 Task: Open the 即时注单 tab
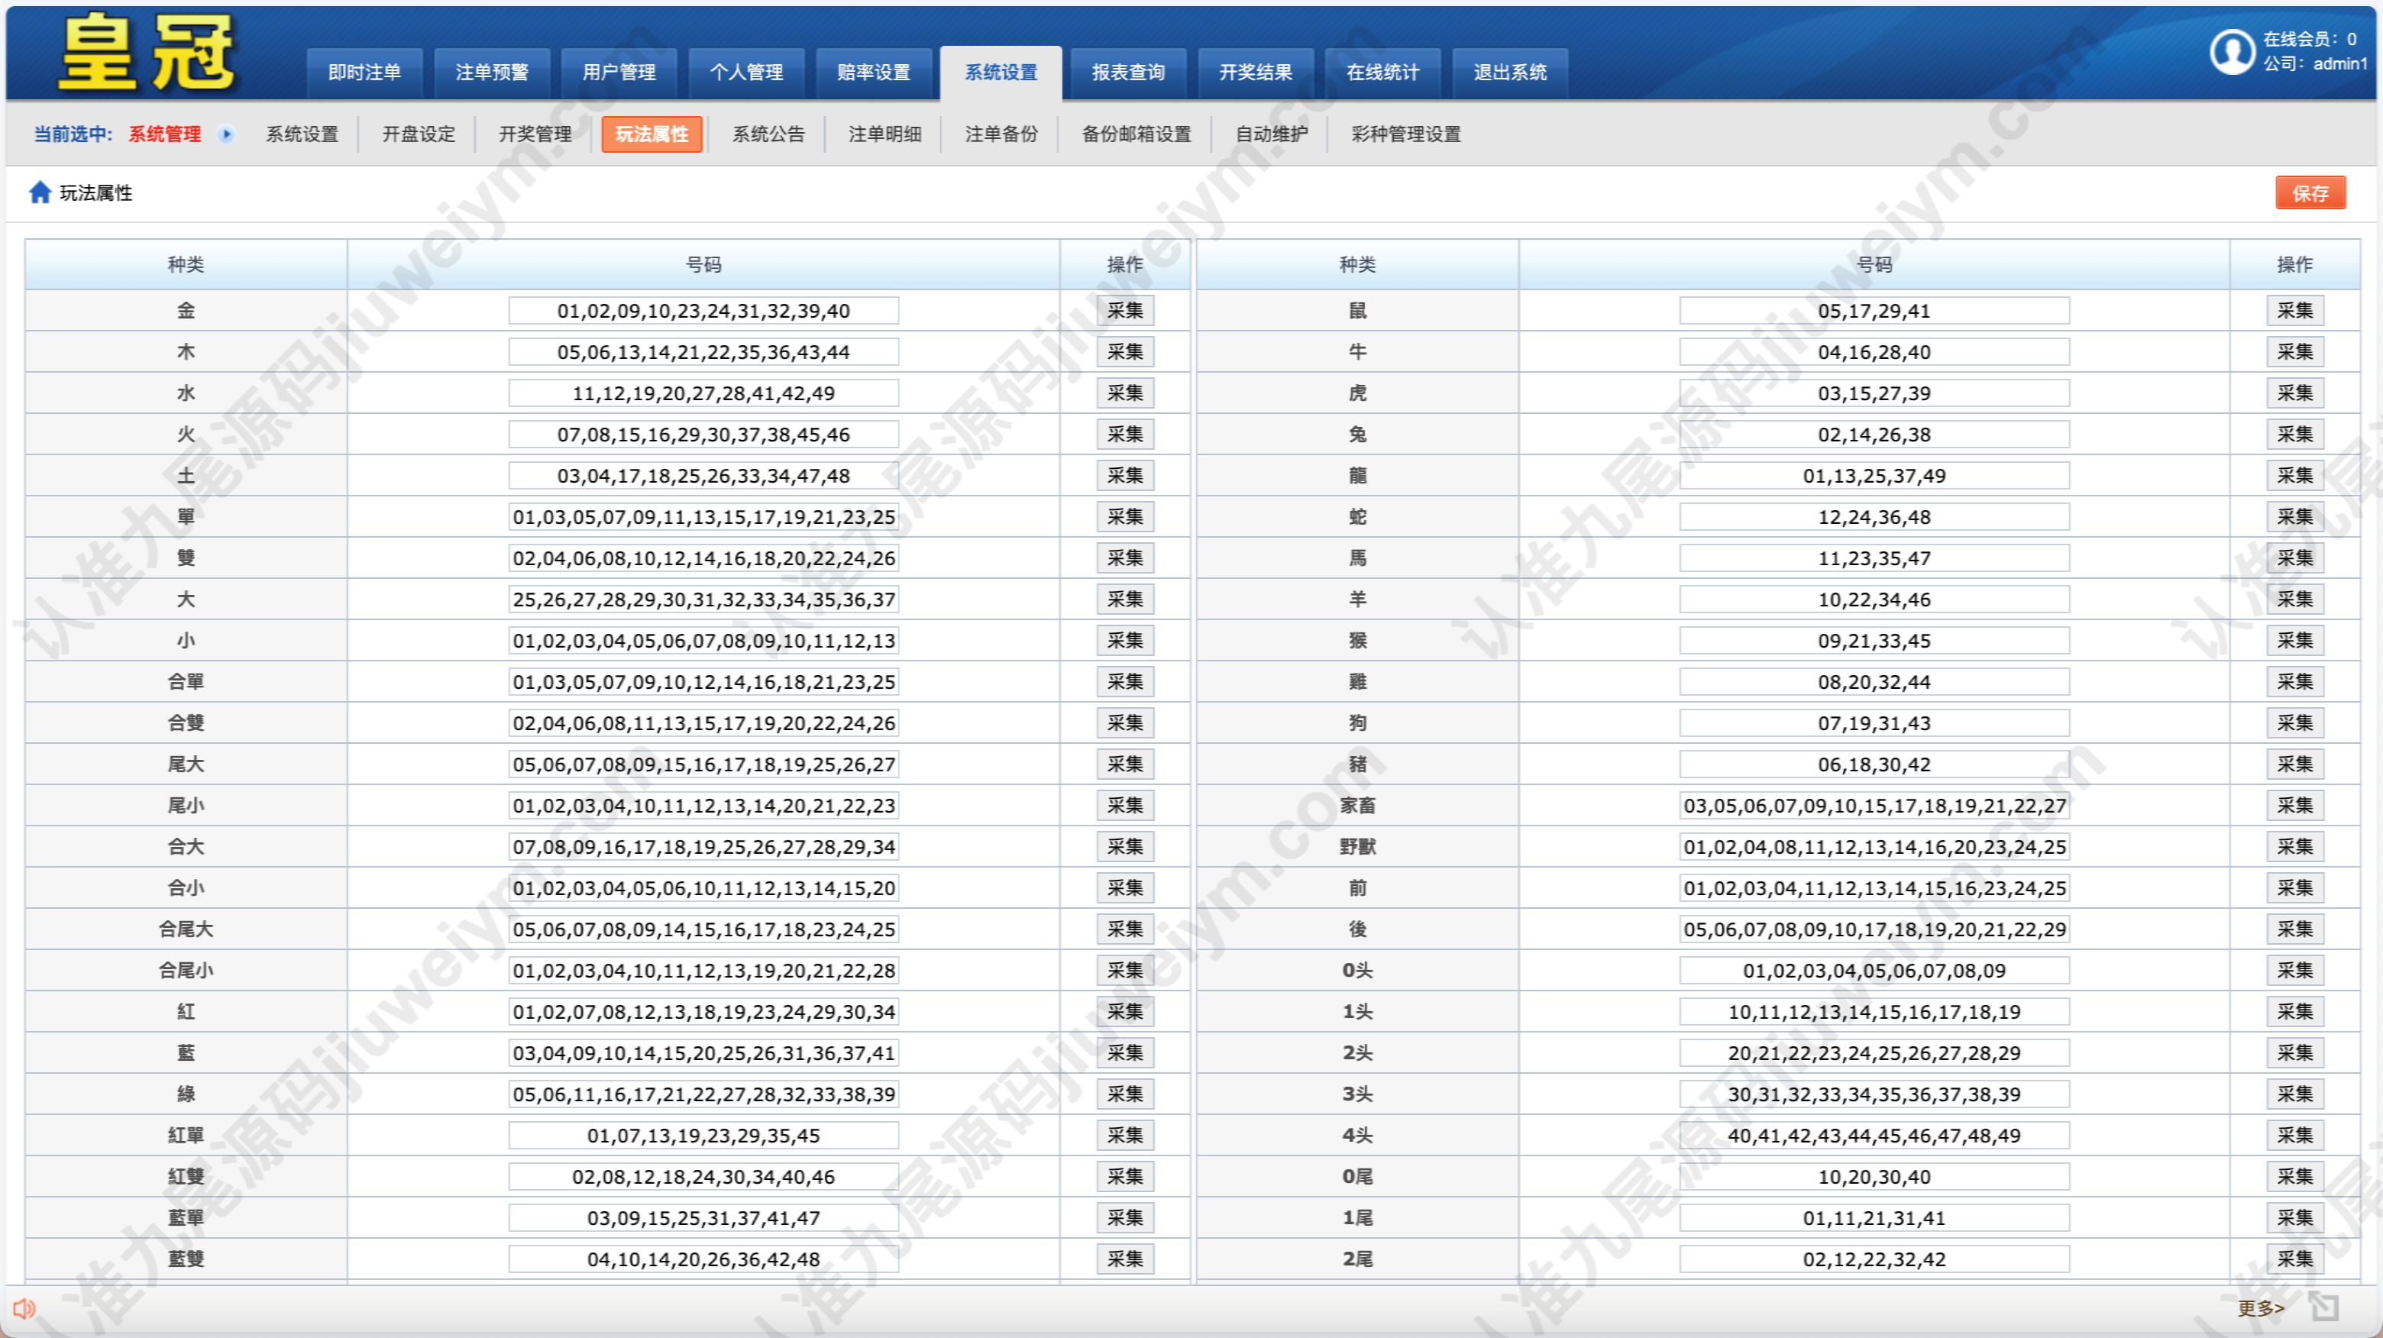(x=364, y=72)
